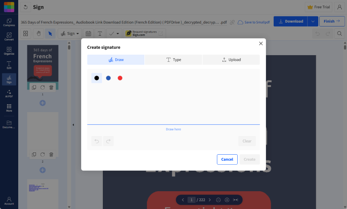347x209 pixels.
Task: Open the Sign dropdown in toolbar
Action: pyautogui.click(x=70, y=33)
